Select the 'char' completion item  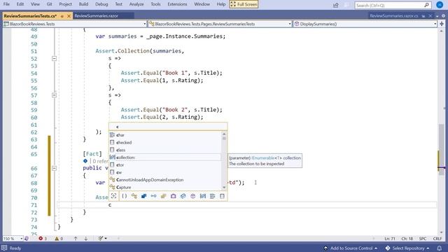coord(165,135)
